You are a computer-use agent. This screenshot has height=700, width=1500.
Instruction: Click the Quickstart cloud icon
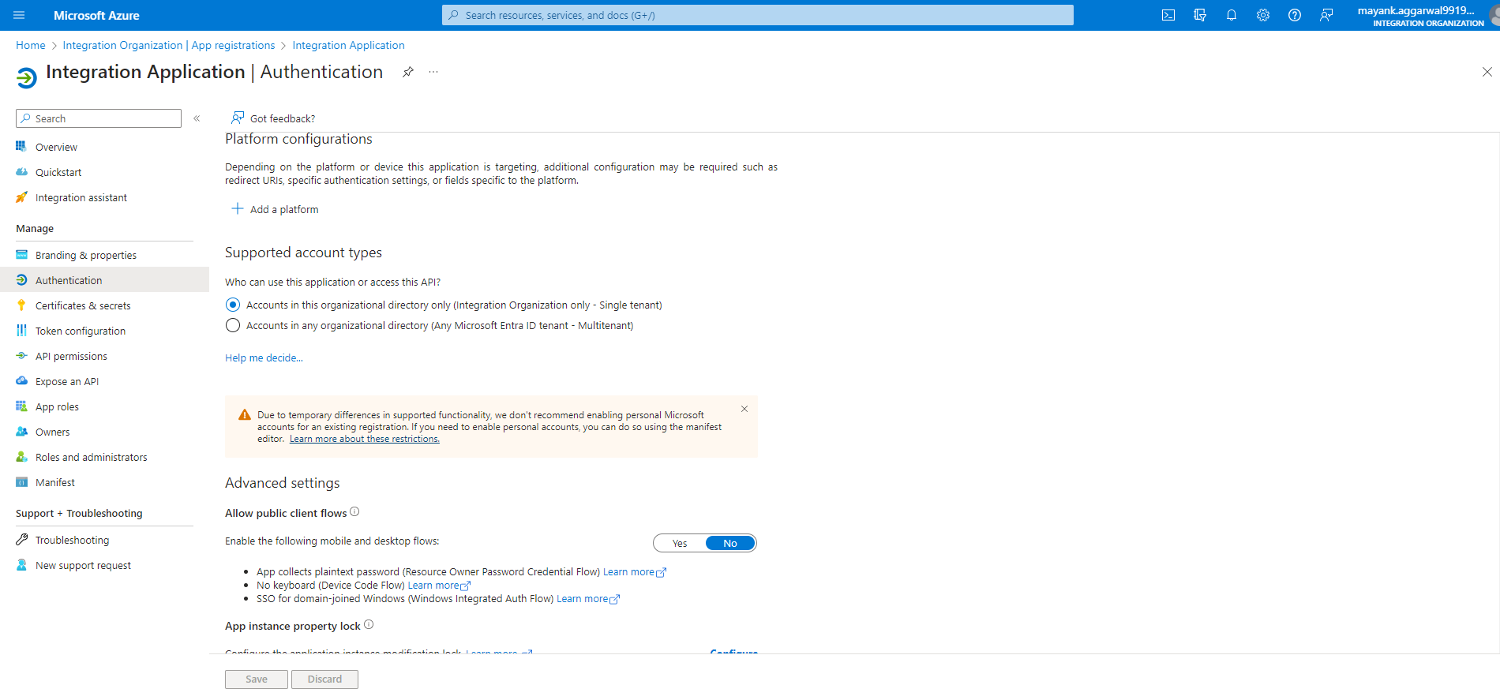[21, 172]
